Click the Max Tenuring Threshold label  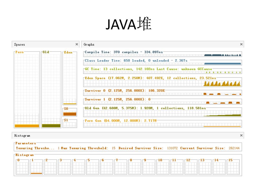coord(84,148)
